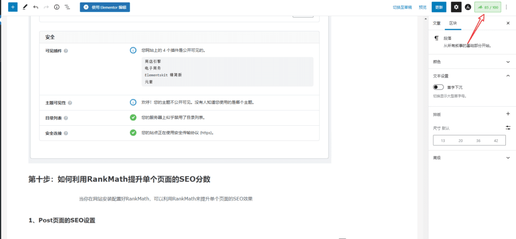The width and height of the screenshot is (516, 239).
Task: Undo the last edit arrow
Action: [36, 7]
